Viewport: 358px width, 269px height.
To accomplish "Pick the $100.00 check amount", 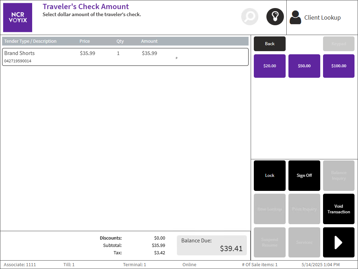I will coord(338,66).
